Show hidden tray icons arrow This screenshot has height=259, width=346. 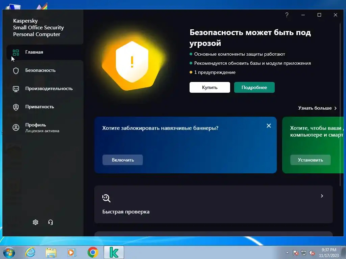tap(287, 253)
